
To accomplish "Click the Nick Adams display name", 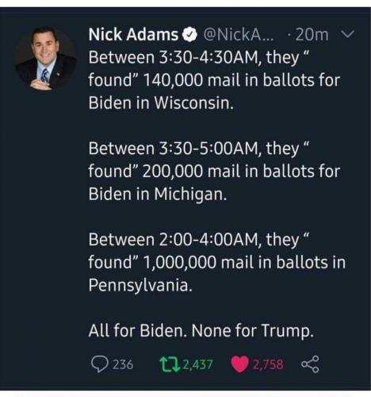I will (133, 35).
